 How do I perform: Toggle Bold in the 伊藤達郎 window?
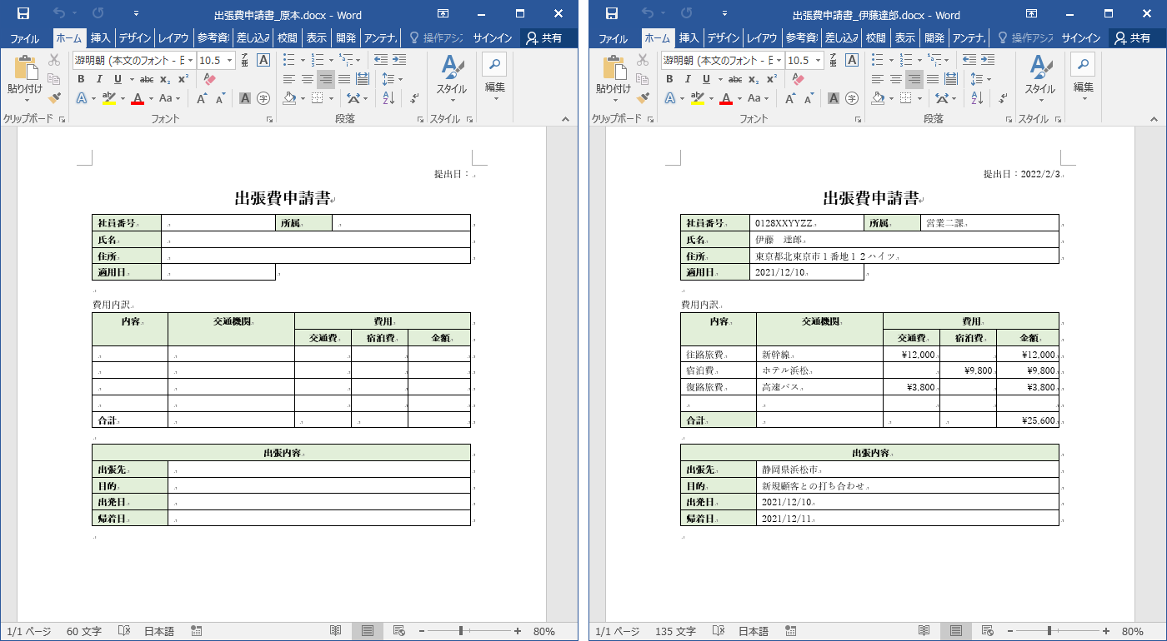tap(669, 79)
